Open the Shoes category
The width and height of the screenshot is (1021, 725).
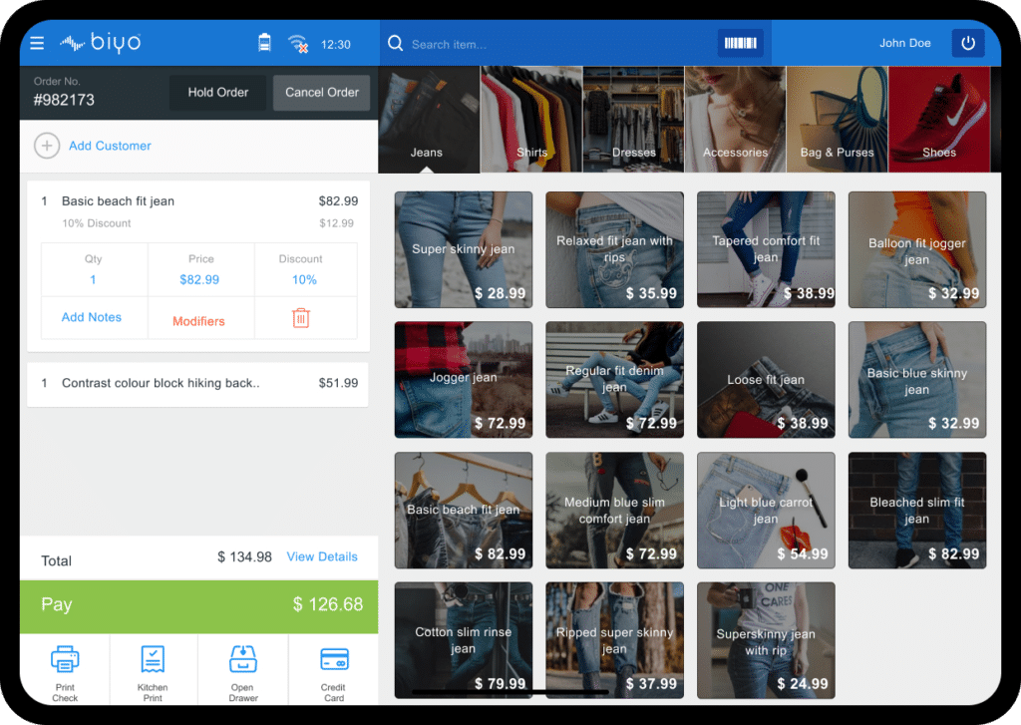(937, 118)
